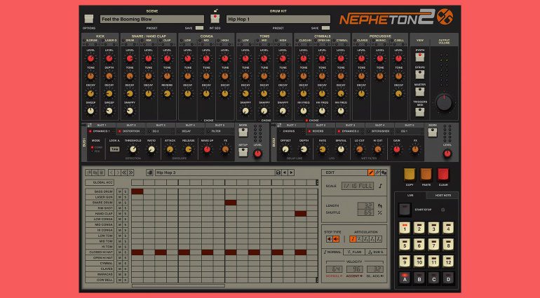Toggle the Synth view button
This screenshot has width=540, height=298.
(420, 57)
